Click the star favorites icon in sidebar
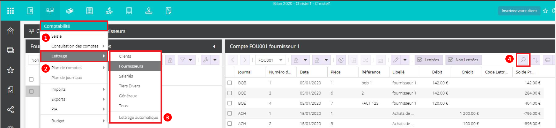Image resolution: width=556 pixels, height=128 pixels. tap(10, 70)
